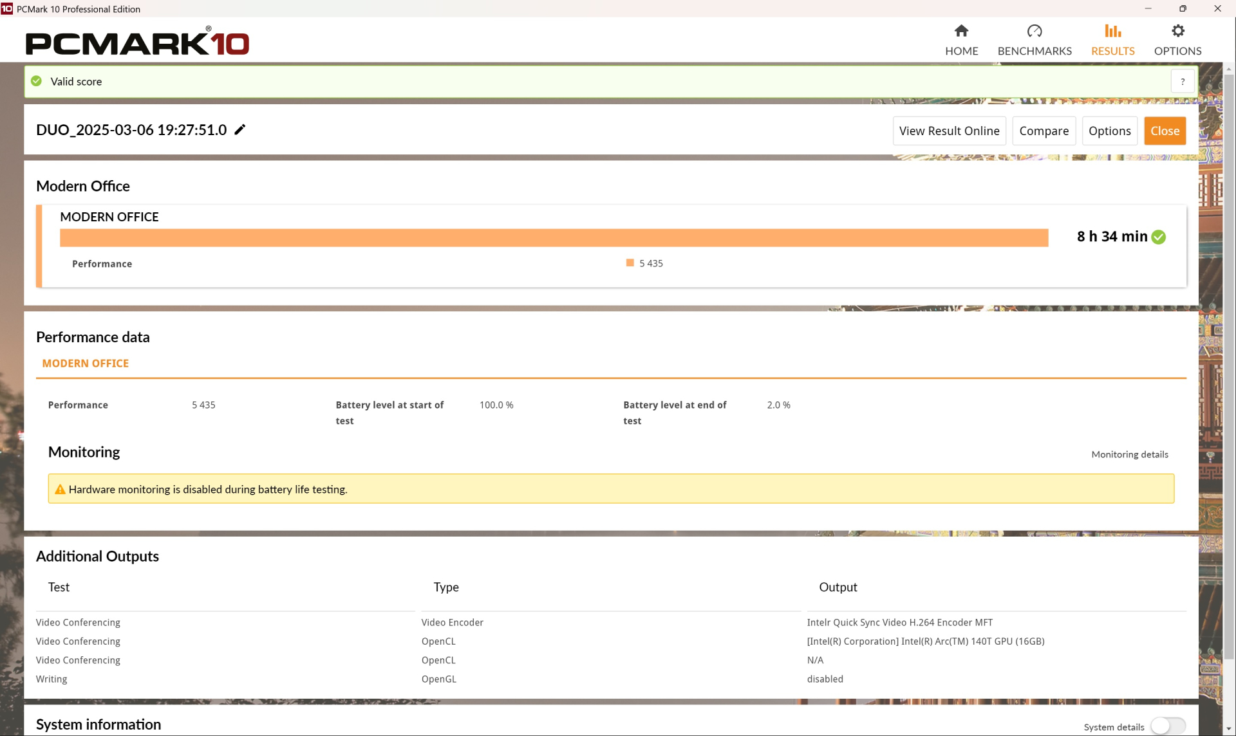Click the green Valid score checkmark icon
Viewport: 1236px width, 736px height.
coord(37,81)
